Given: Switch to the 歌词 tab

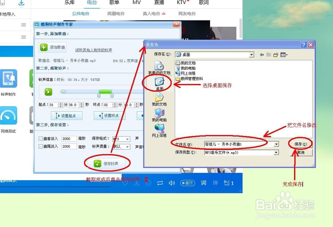Looking at the screenshot, I should (204, 3).
